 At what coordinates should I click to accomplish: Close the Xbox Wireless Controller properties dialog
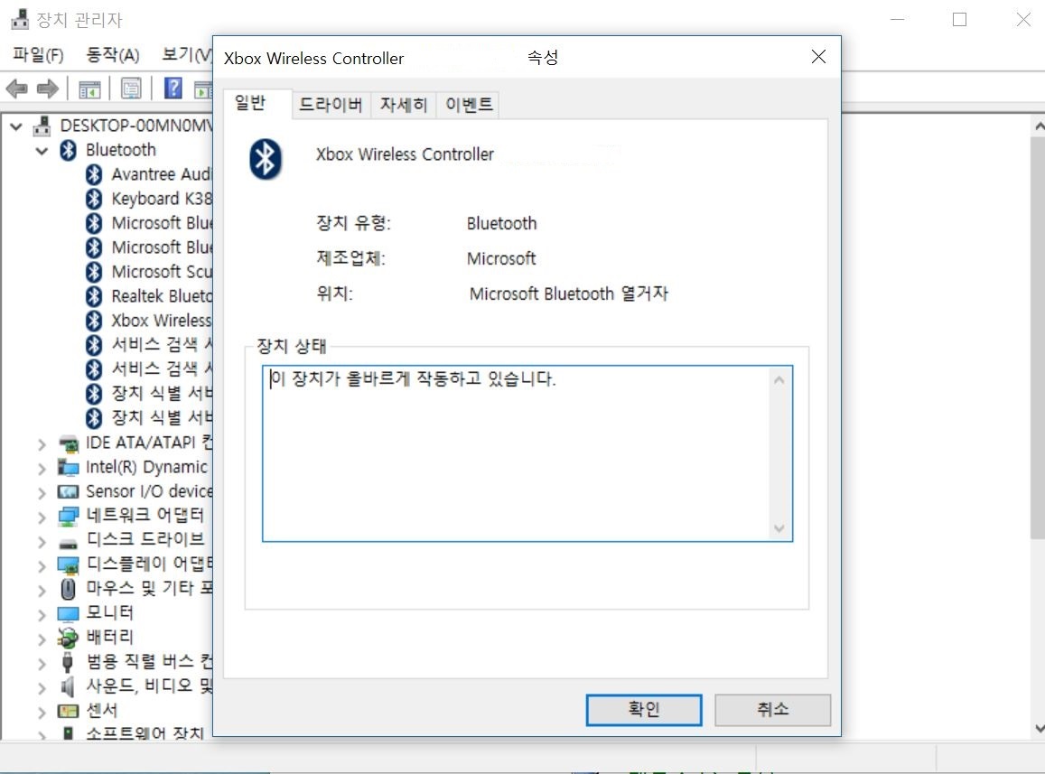pyautogui.click(x=818, y=57)
